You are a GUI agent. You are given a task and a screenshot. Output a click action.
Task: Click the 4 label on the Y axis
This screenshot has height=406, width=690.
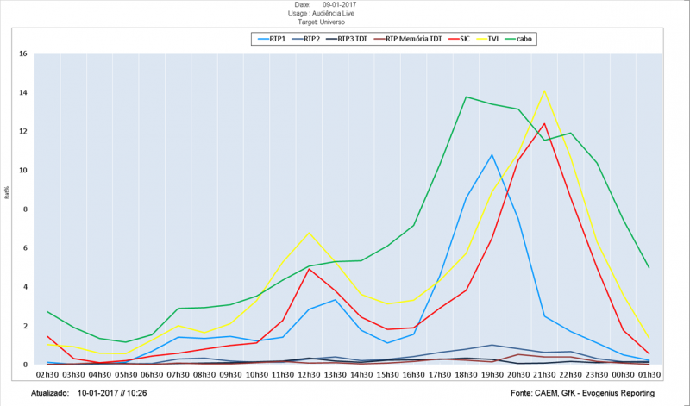click(x=25, y=287)
